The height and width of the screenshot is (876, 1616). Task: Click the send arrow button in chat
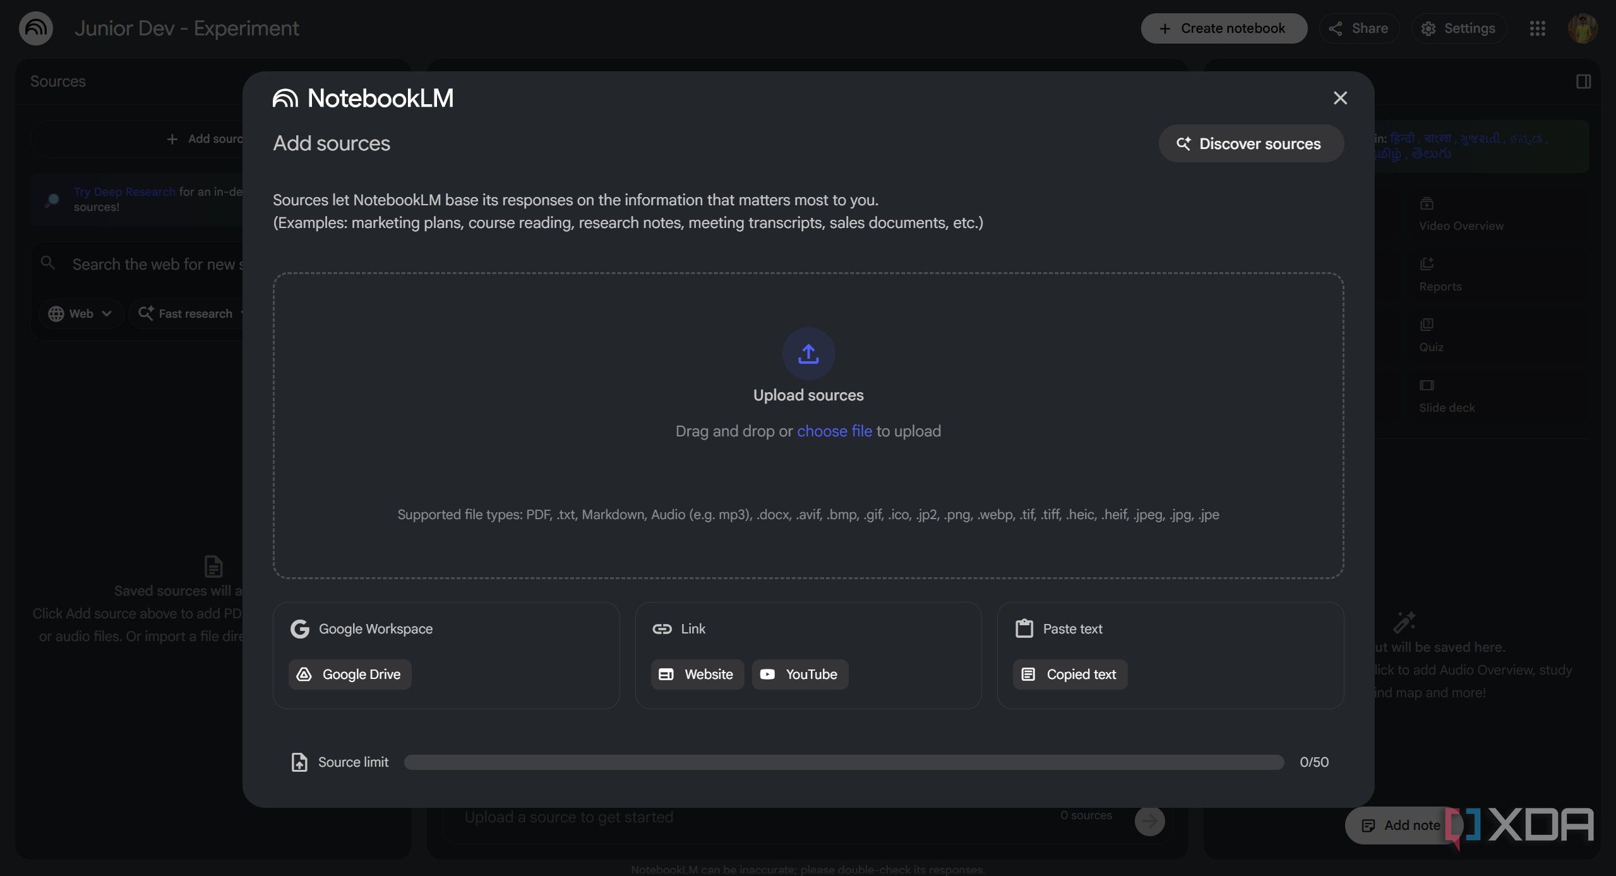coord(1149,820)
